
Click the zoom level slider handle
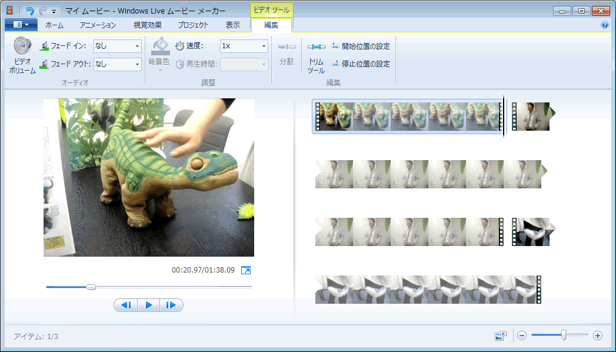point(564,335)
